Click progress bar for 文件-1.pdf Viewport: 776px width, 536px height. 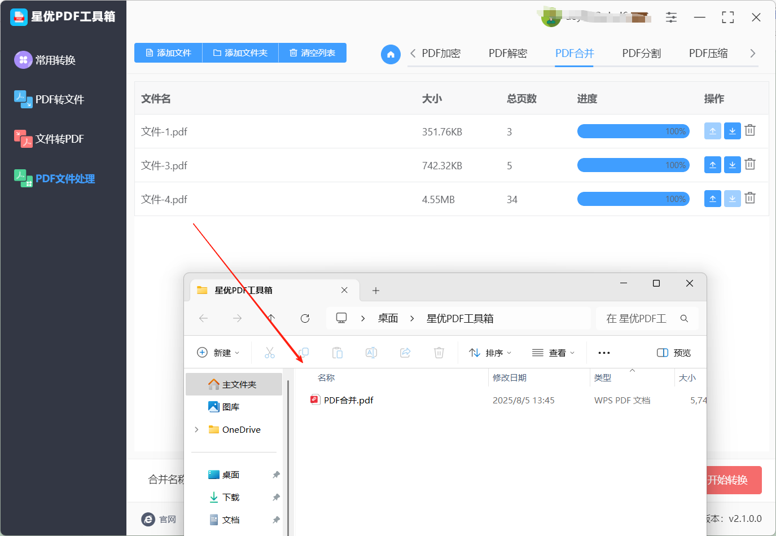click(x=633, y=131)
